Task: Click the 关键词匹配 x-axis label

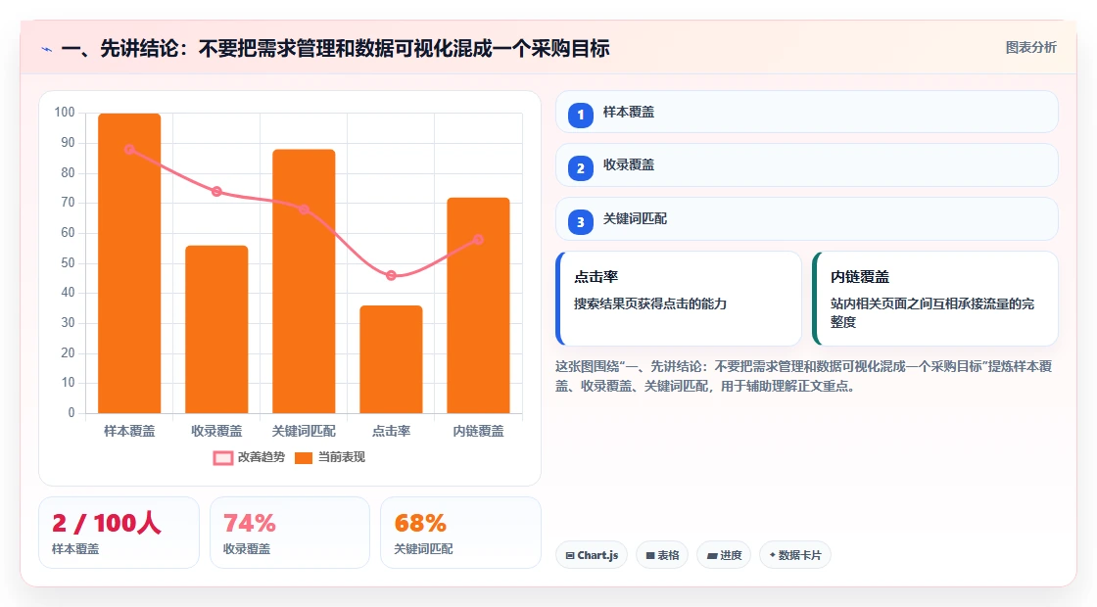Action: click(x=304, y=432)
